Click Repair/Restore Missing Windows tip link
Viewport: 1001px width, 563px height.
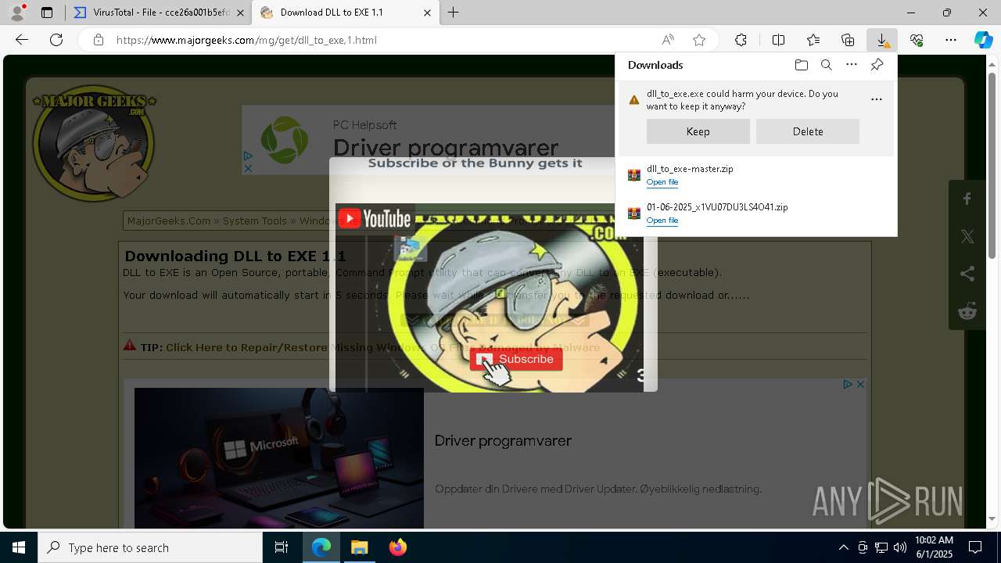coord(383,348)
